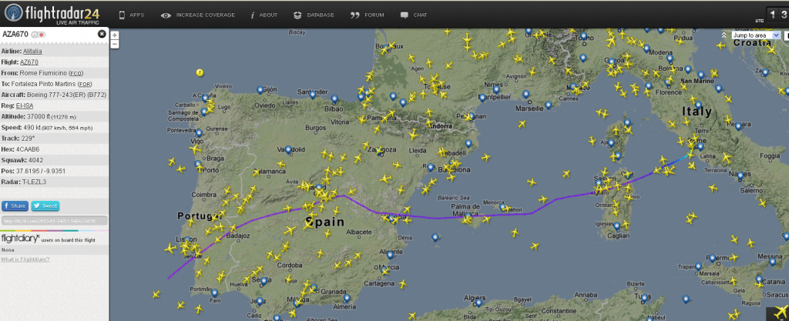Open the What is Flightdiary? link
The image size is (789, 321).
click(x=25, y=259)
